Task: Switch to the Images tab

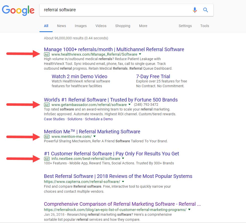Action: click(81, 26)
